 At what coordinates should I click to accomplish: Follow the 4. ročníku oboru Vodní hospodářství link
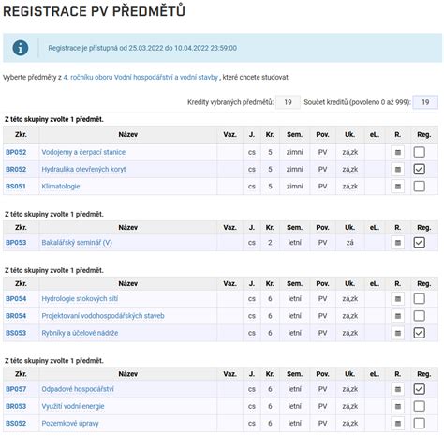tap(141, 77)
